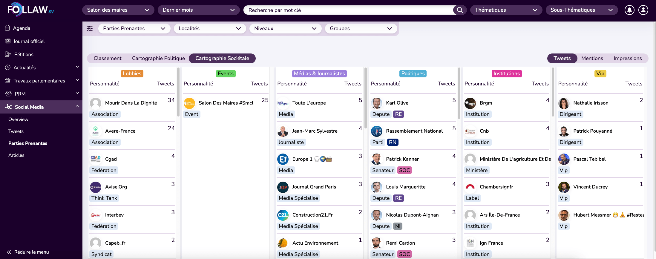Select the Tweets metric toggle
This screenshot has height=259, width=656.
pyautogui.click(x=562, y=58)
